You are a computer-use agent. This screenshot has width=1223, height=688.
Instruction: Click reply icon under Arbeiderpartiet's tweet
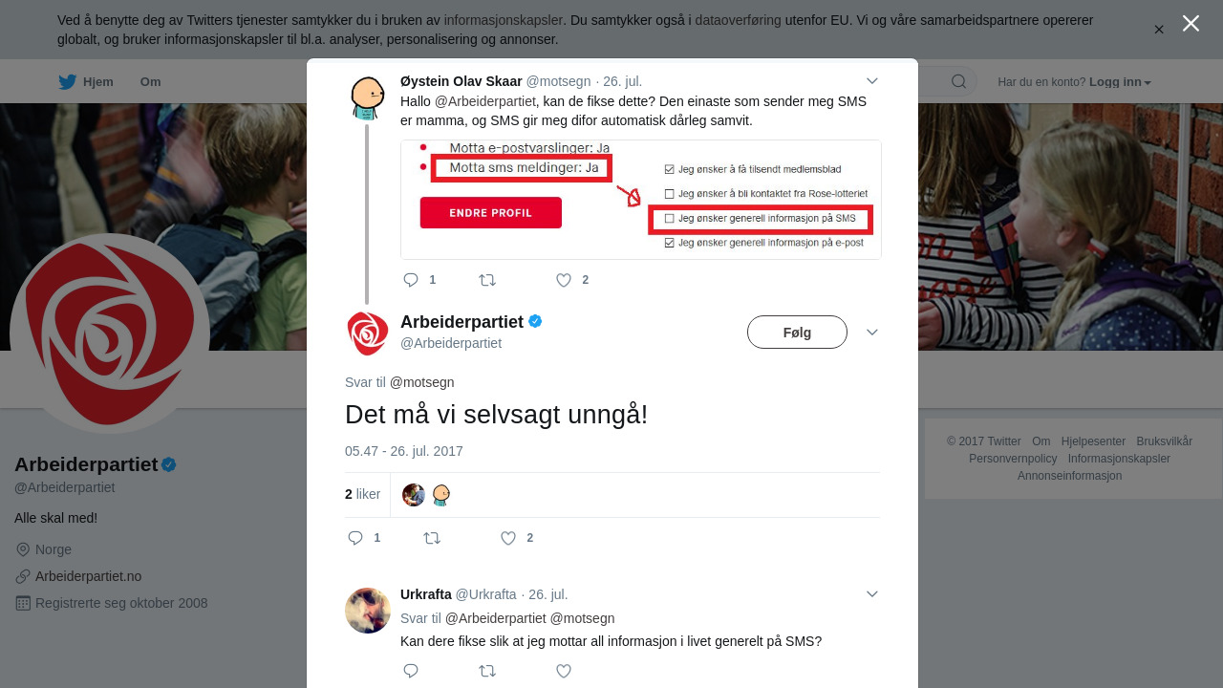coord(355,538)
